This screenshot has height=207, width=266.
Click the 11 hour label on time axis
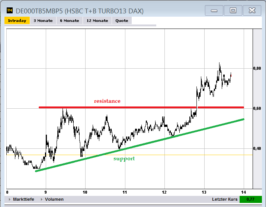pyautogui.click(x=125, y=192)
